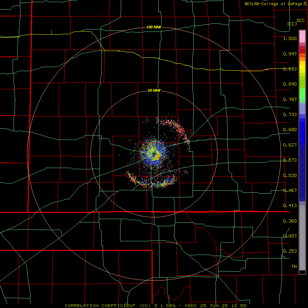Click the gray segment of the color bar
This screenshot has height=308, width=308.
click(x=302, y=238)
